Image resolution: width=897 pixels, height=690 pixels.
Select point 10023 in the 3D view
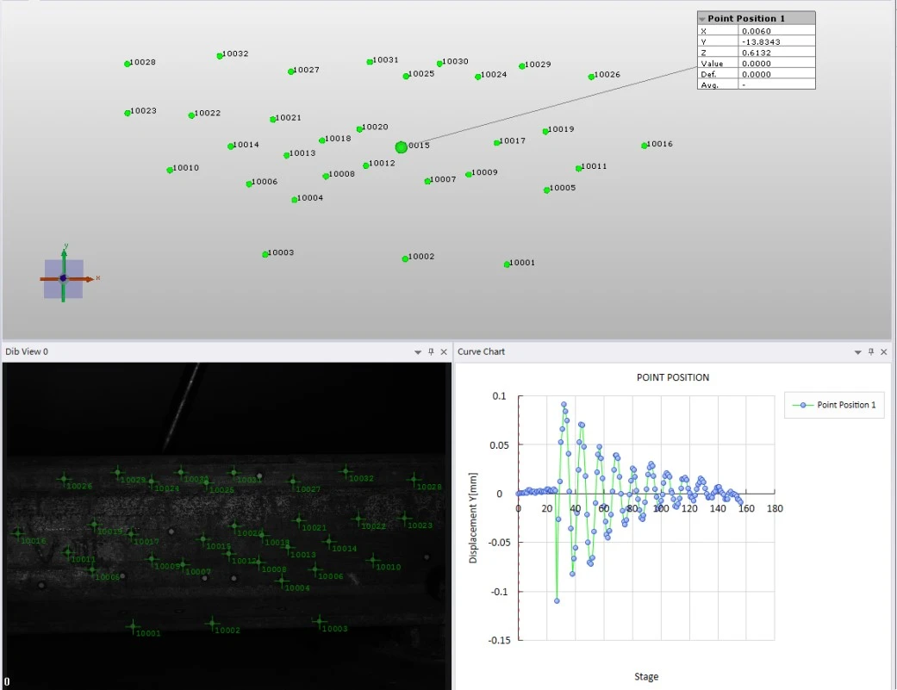point(127,113)
